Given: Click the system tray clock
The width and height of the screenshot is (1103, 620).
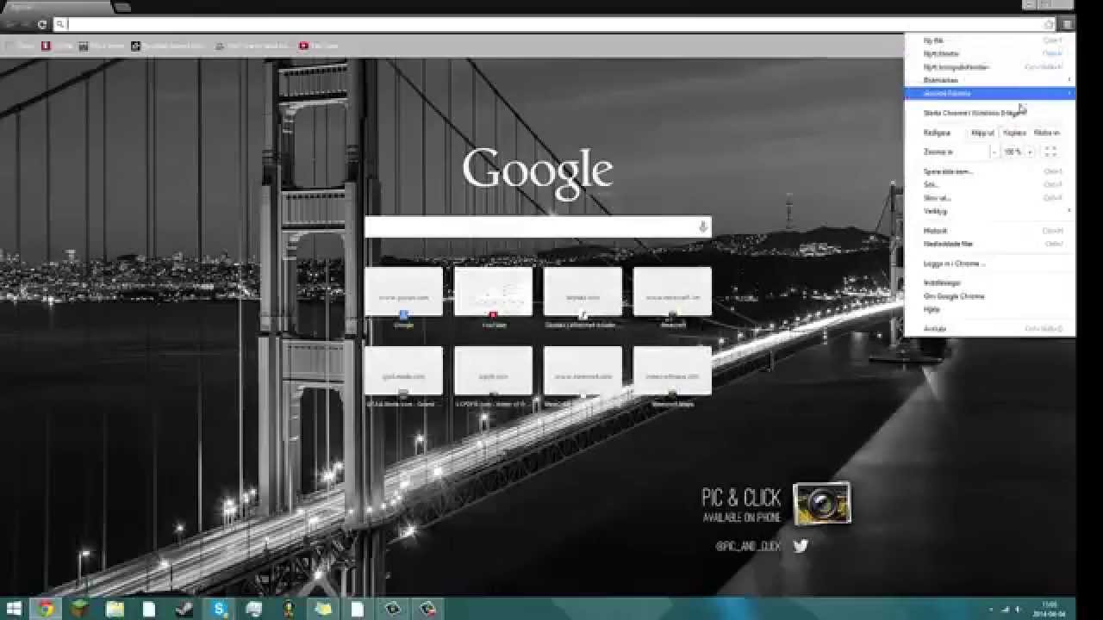Looking at the screenshot, I should 1050,609.
